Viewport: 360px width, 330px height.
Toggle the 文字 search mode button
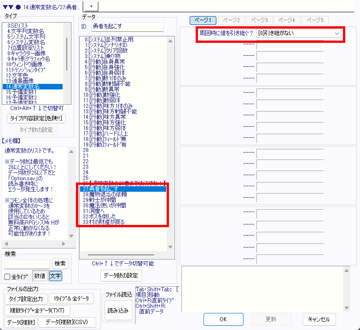click(55, 276)
